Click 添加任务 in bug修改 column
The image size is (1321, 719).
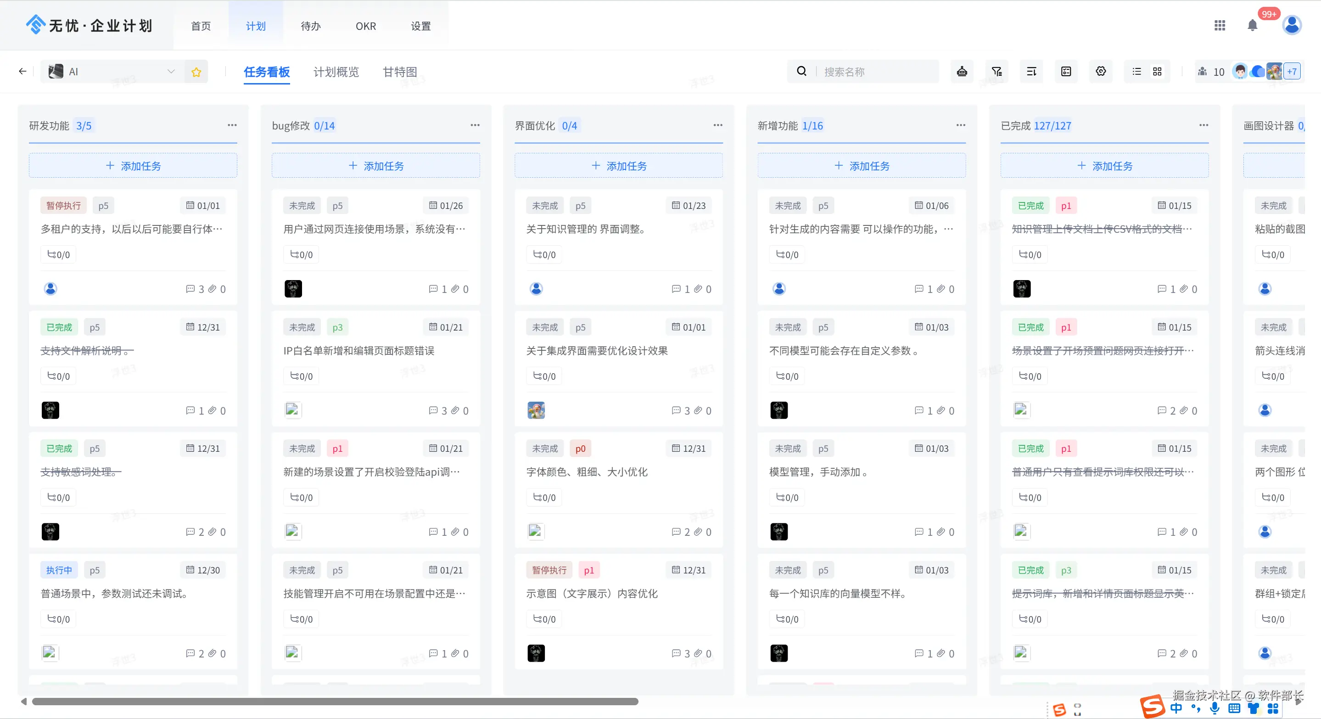pos(376,166)
